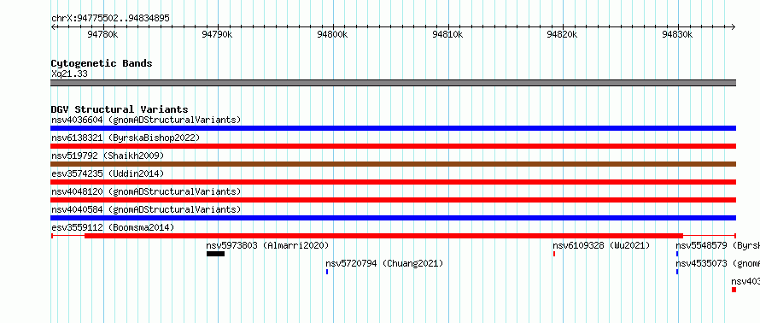Click the chrX:94775502..94834895 coordinate text
Screen dimensions: 760x323
(x=110, y=19)
